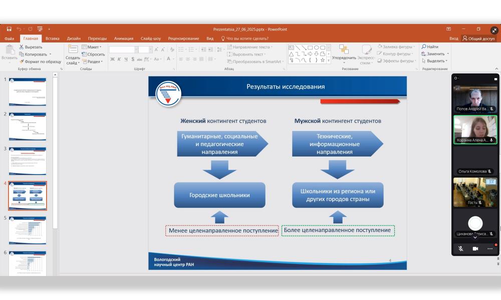This screenshot has width=501, height=300.
Task: Toggle bold Ж formatting
Action: pyautogui.click(x=112, y=59)
